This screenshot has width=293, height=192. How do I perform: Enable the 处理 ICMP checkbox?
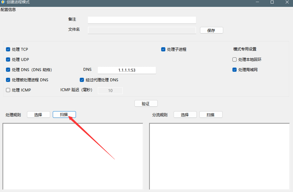(x=8, y=90)
